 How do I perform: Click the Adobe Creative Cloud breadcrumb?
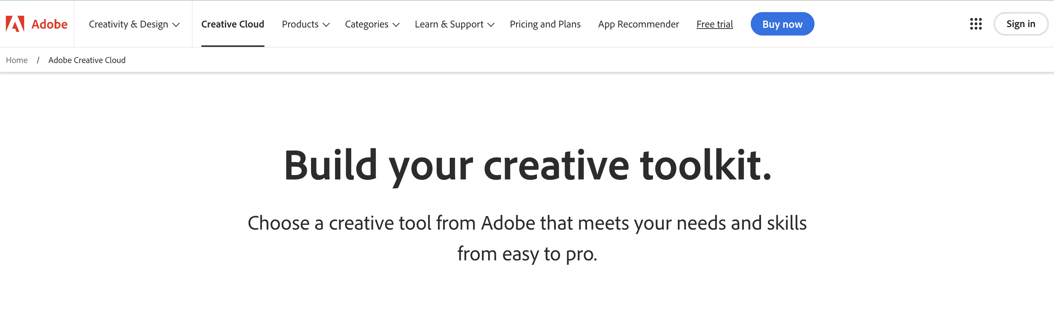(87, 60)
